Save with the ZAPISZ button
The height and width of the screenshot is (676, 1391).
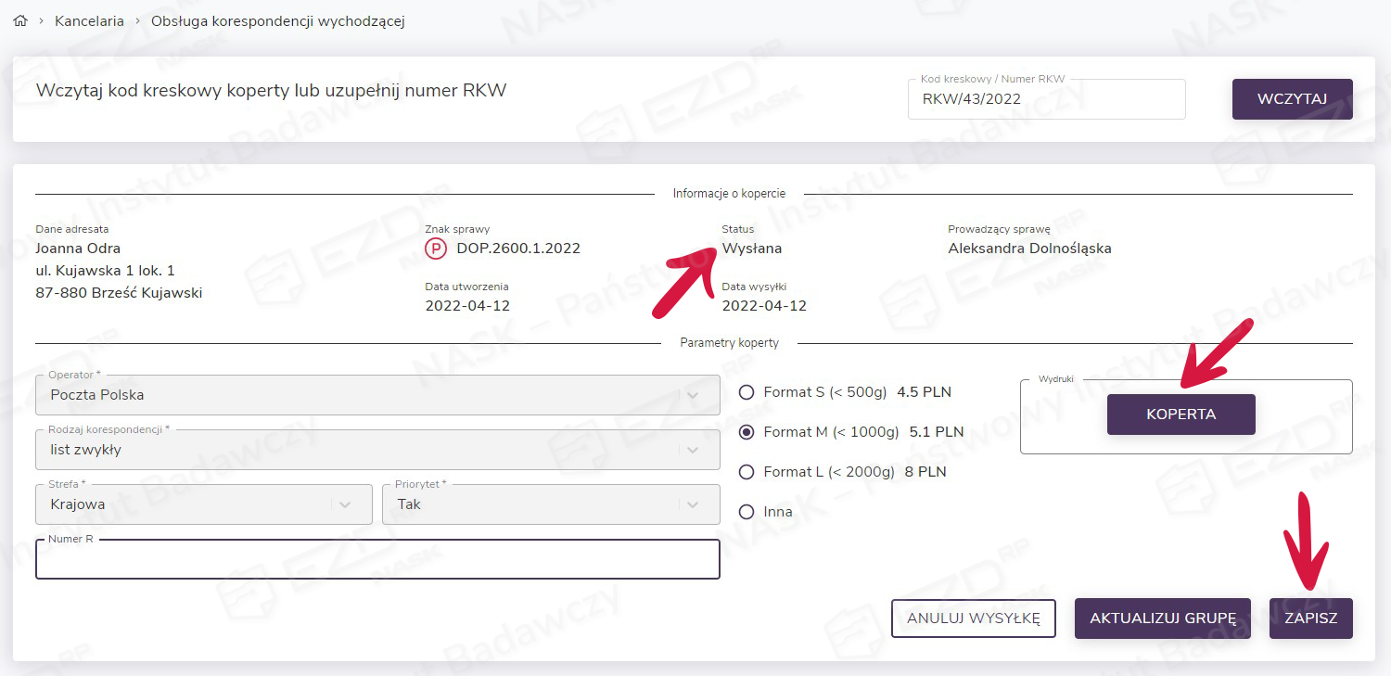(x=1310, y=619)
